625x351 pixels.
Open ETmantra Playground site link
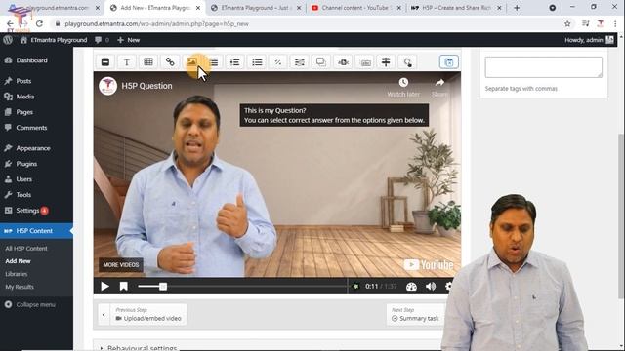[x=54, y=40]
